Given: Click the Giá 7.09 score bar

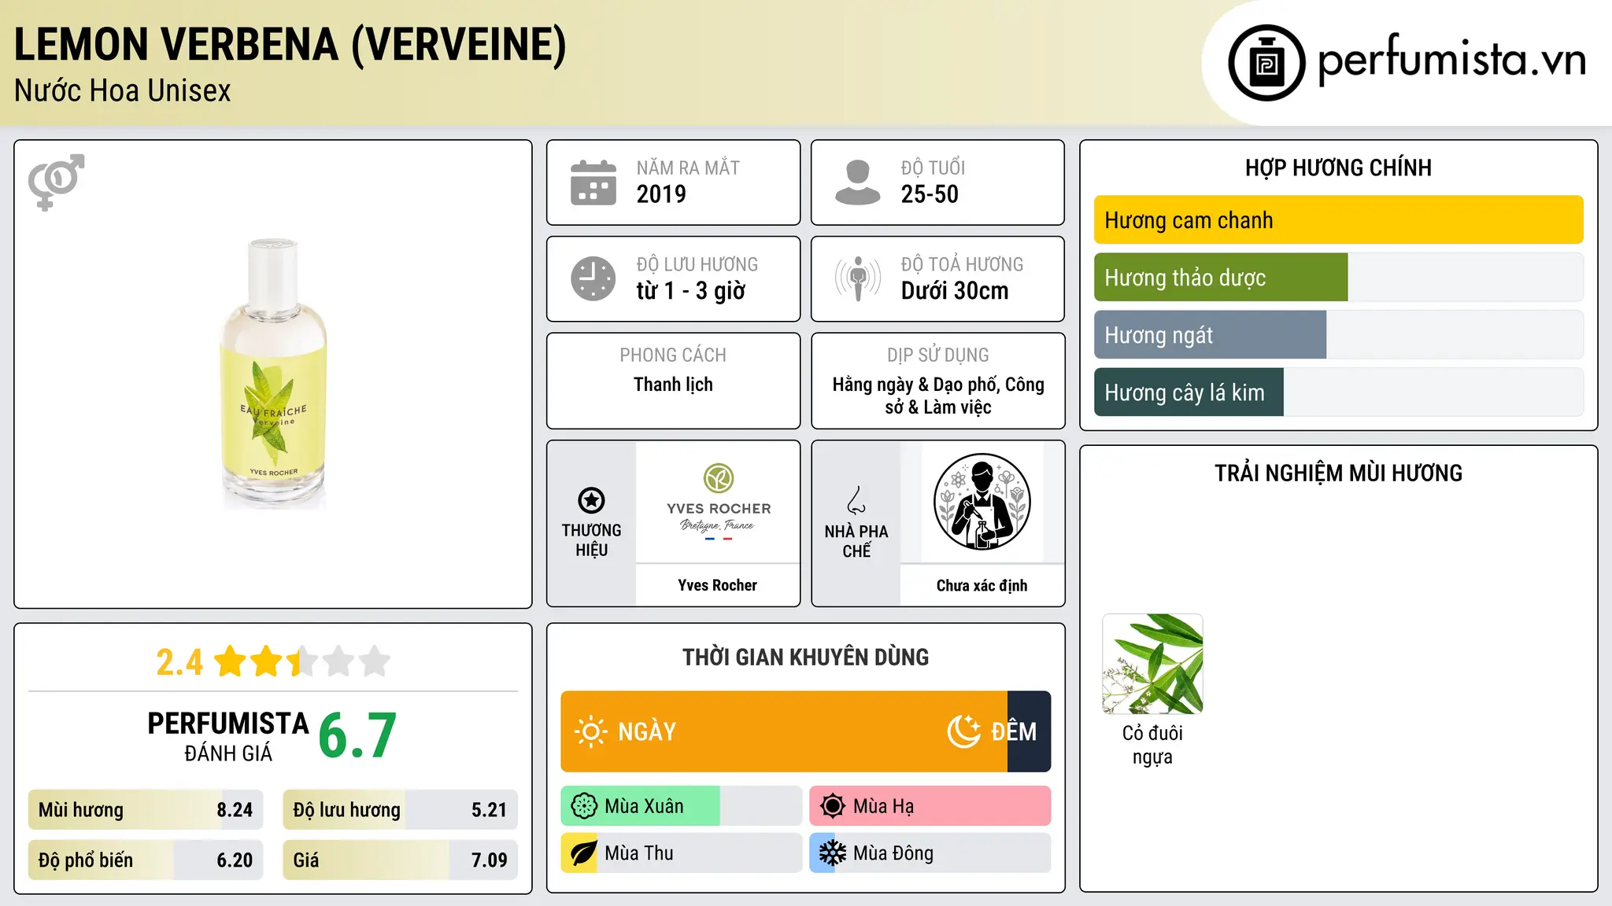Looking at the screenshot, I should point(400,860).
